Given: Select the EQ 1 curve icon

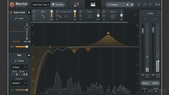Looking at the screenshot, I should [43, 16].
